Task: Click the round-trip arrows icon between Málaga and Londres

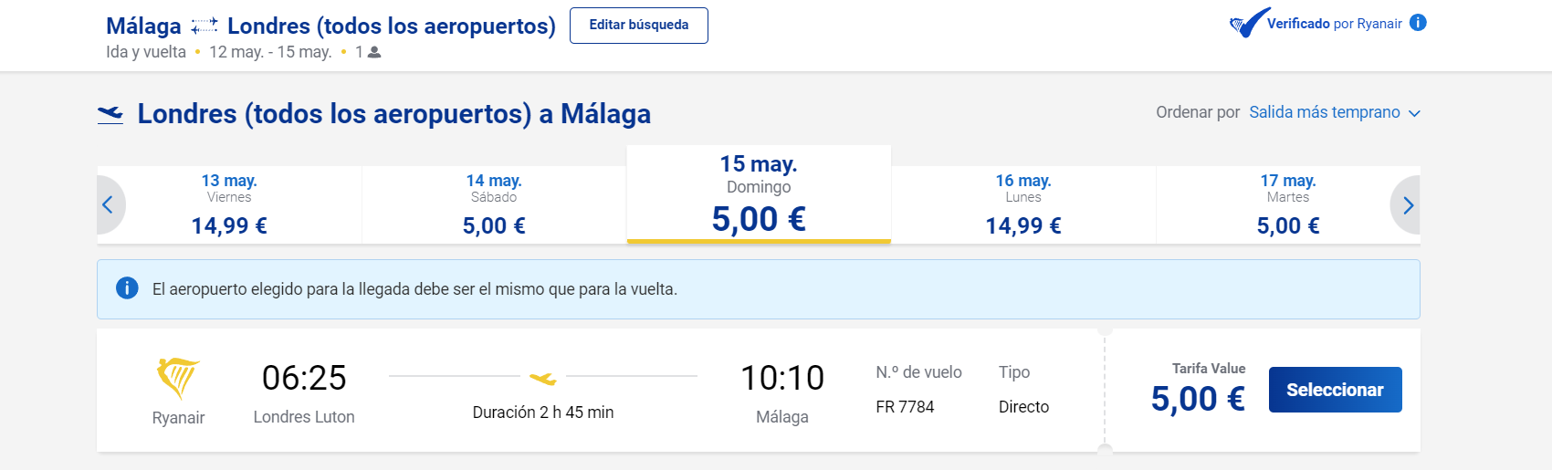Action: tap(204, 26)
